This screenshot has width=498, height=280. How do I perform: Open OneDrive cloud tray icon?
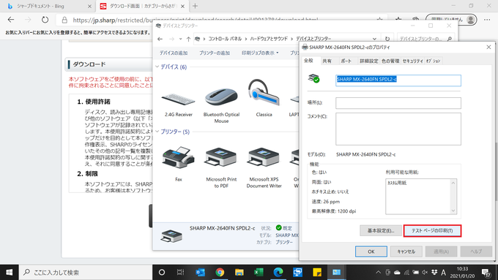(397, 273)
